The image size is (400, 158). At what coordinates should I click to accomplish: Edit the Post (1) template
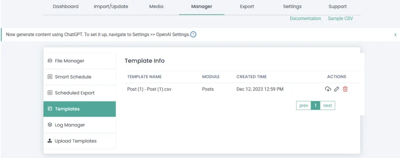[336, 89]
